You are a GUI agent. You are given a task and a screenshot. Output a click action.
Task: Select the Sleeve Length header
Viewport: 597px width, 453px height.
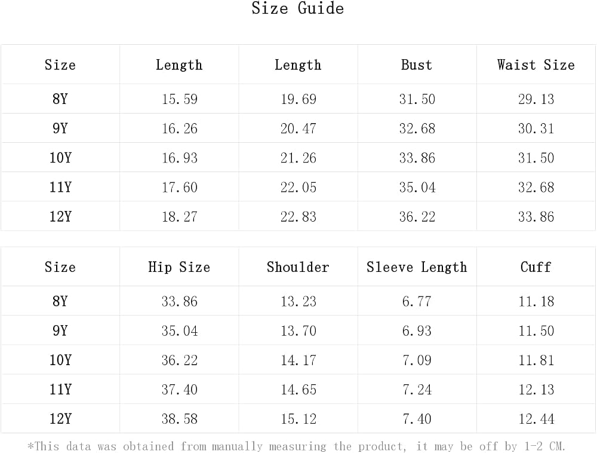click(x=417, y=267)
